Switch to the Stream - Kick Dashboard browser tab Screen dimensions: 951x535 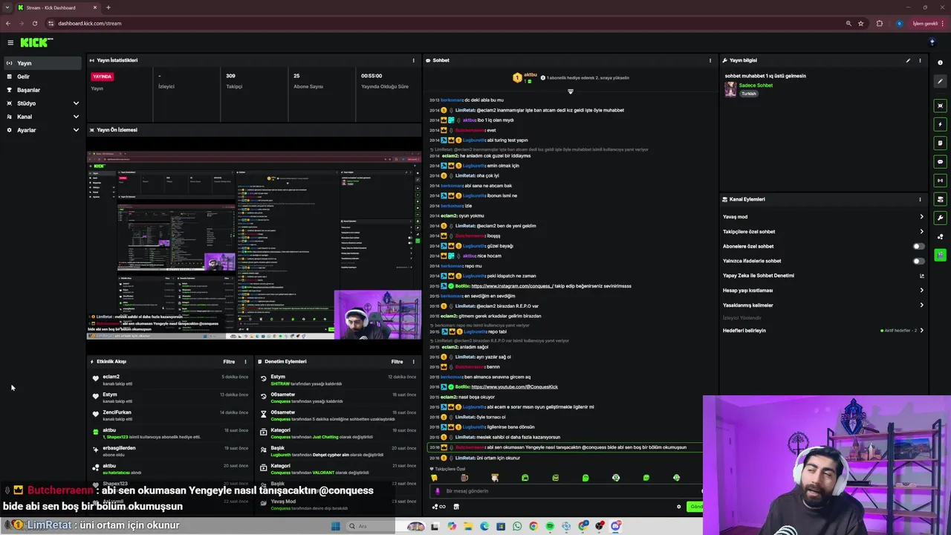[x=56, y=7]
